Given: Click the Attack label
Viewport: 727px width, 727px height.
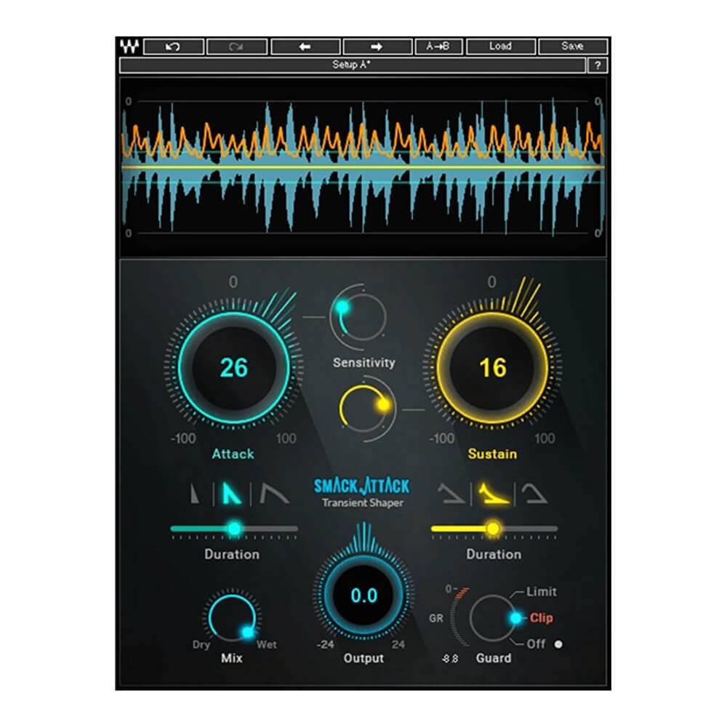Looking at the screenshot, I should [233, 454].
